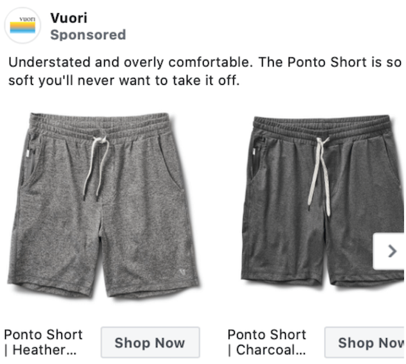Open the Ponto Short | Charcoal title

tap(267, 343)
